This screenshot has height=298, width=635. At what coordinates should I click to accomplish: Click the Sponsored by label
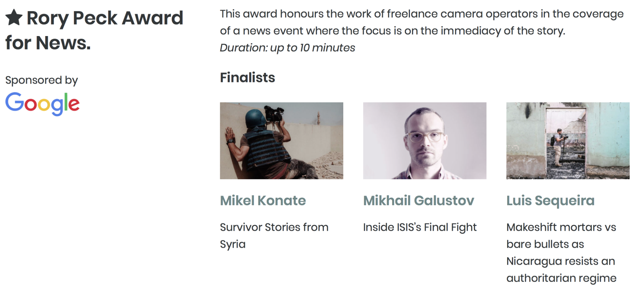42,80
